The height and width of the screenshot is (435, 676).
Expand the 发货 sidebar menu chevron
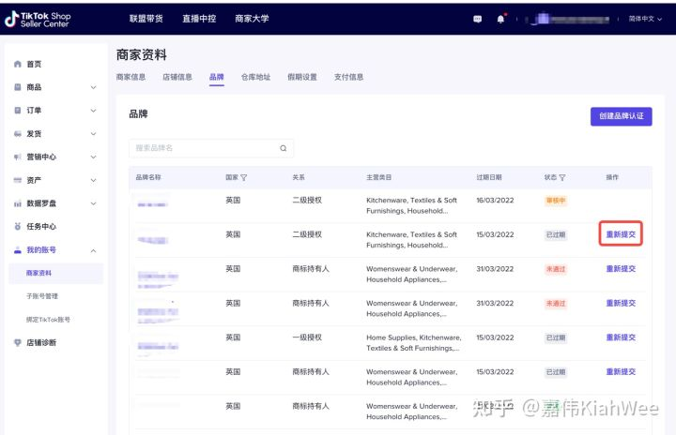[93, 134]
